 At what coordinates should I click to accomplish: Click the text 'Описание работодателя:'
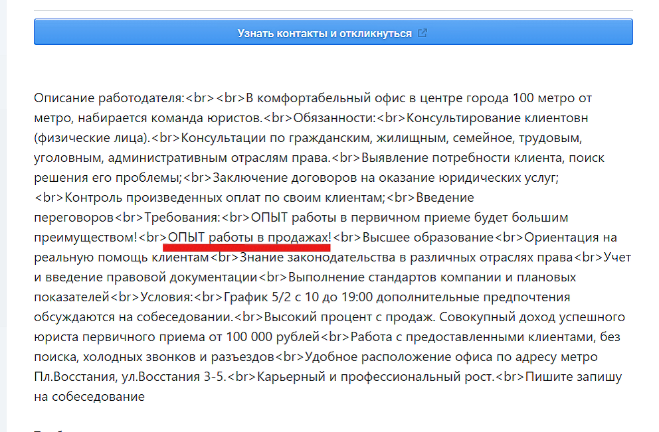(x=109, y=98)
